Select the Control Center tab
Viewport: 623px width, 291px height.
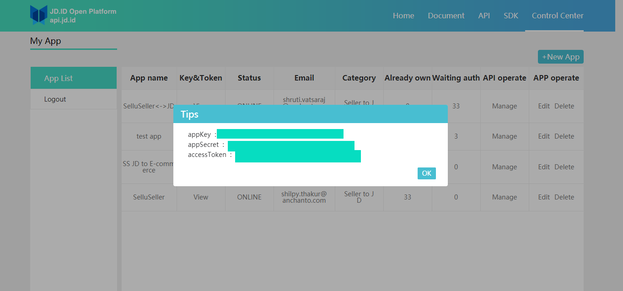pos(558,16)
